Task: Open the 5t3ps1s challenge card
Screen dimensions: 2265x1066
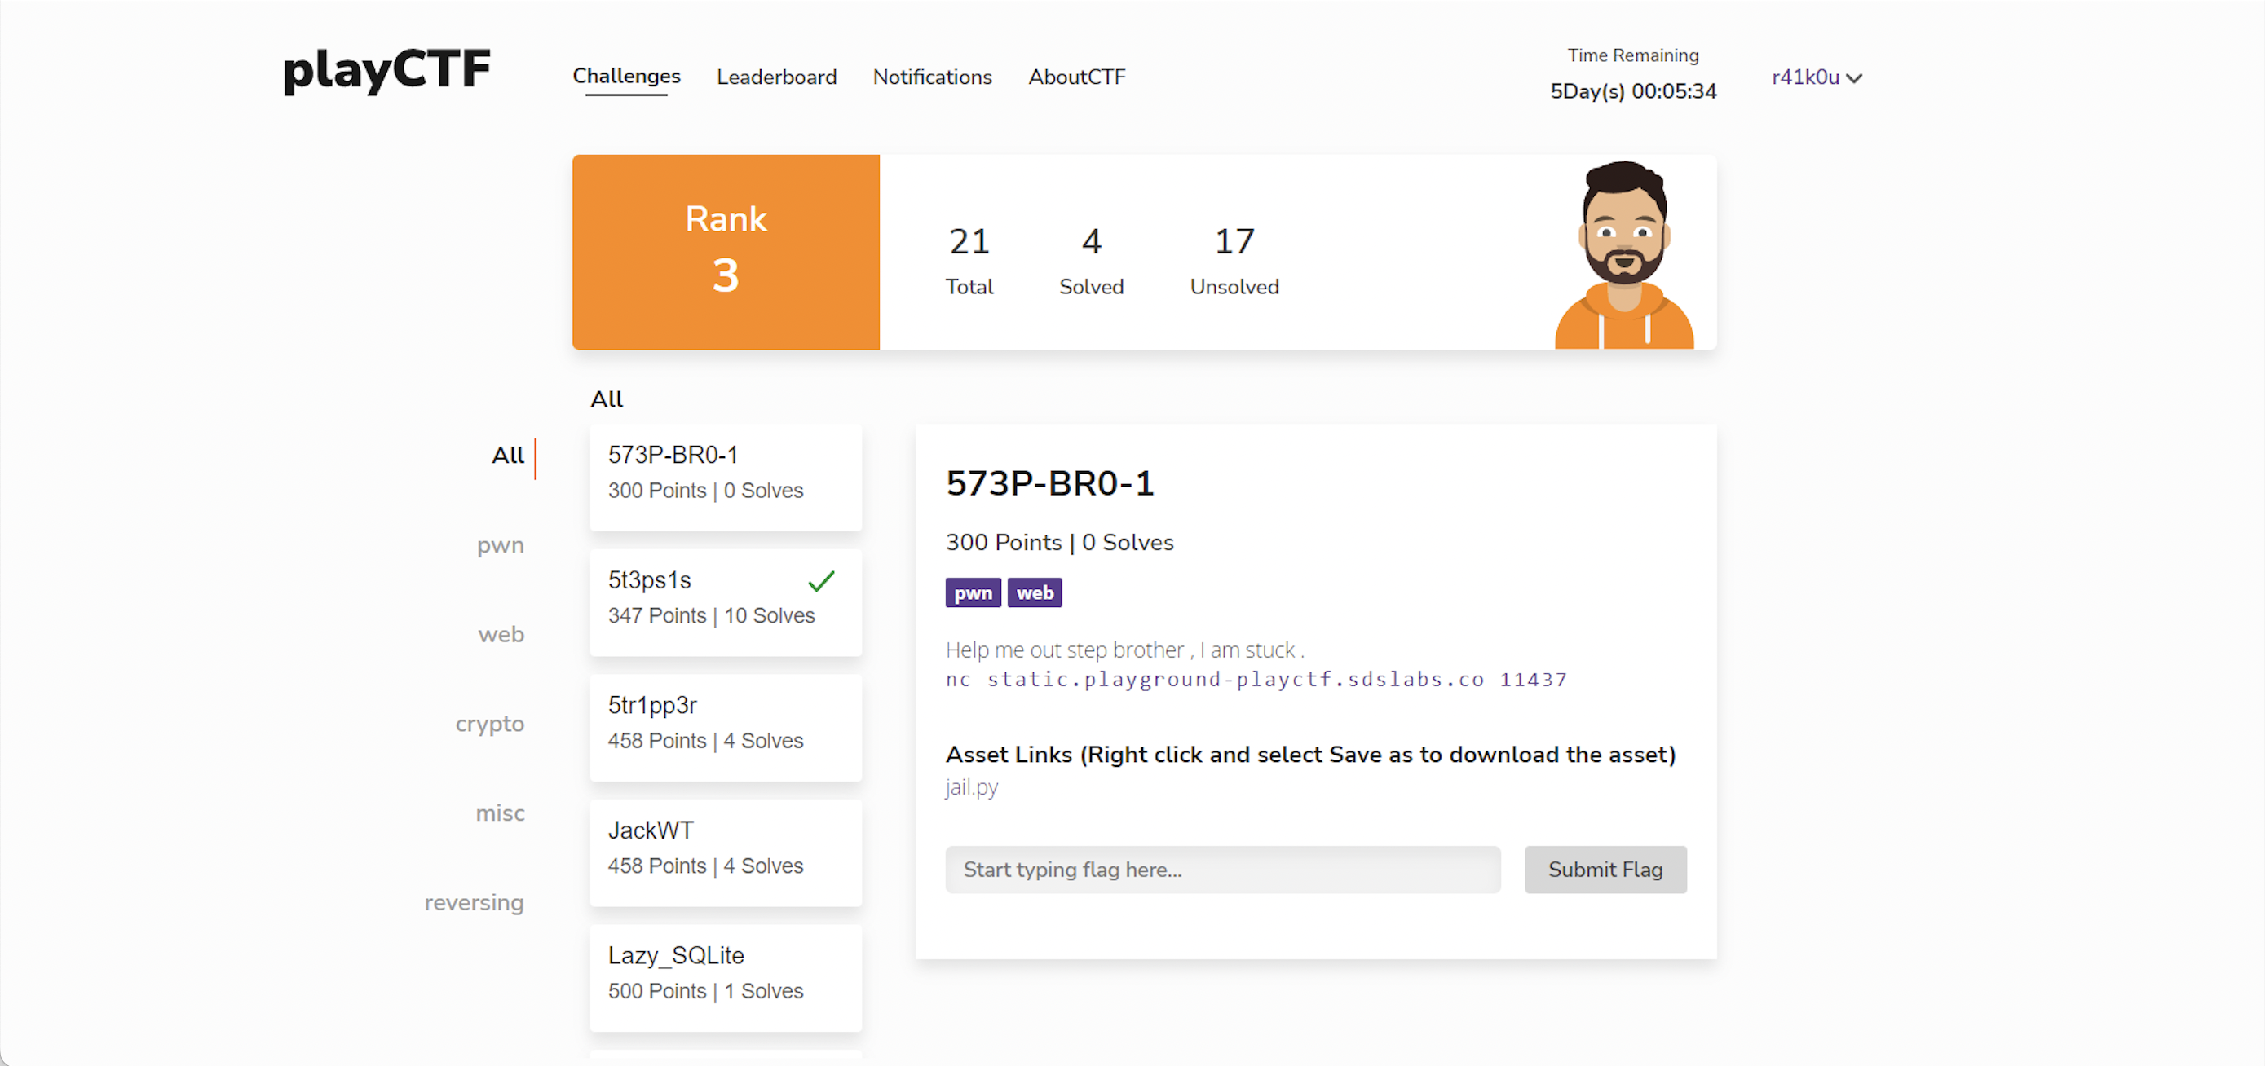Action: point(726,602)
